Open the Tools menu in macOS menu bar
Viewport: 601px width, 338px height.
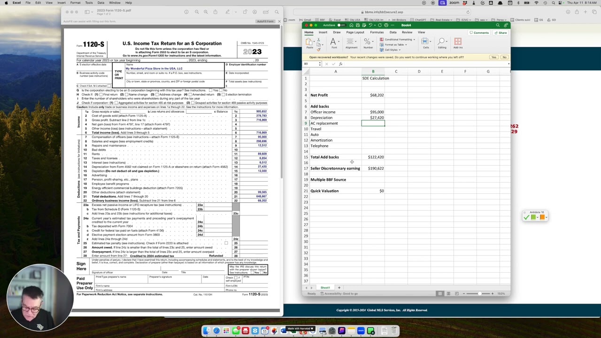coord(89,3)
